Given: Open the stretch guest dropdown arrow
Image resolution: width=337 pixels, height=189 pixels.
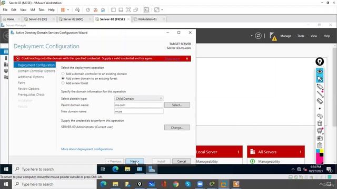Looking at the screenshot, I should click(162, 10).
